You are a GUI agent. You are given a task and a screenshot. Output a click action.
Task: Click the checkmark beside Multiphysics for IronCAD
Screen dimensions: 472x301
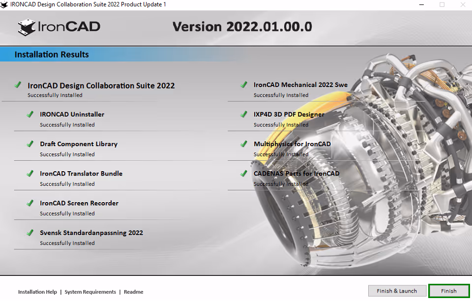click(244, 144)
